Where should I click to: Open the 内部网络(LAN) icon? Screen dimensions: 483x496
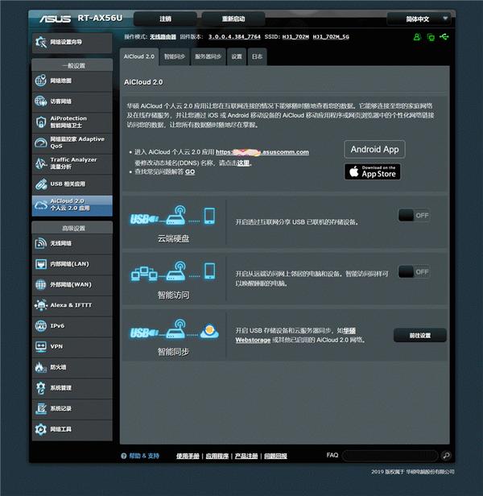(x=41, y=264)
